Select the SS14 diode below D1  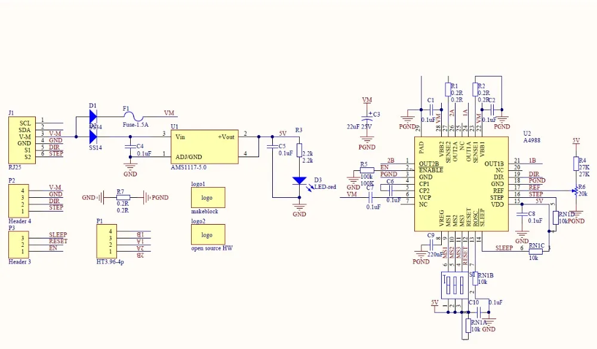pyautogui.click(x=93, y=136)
